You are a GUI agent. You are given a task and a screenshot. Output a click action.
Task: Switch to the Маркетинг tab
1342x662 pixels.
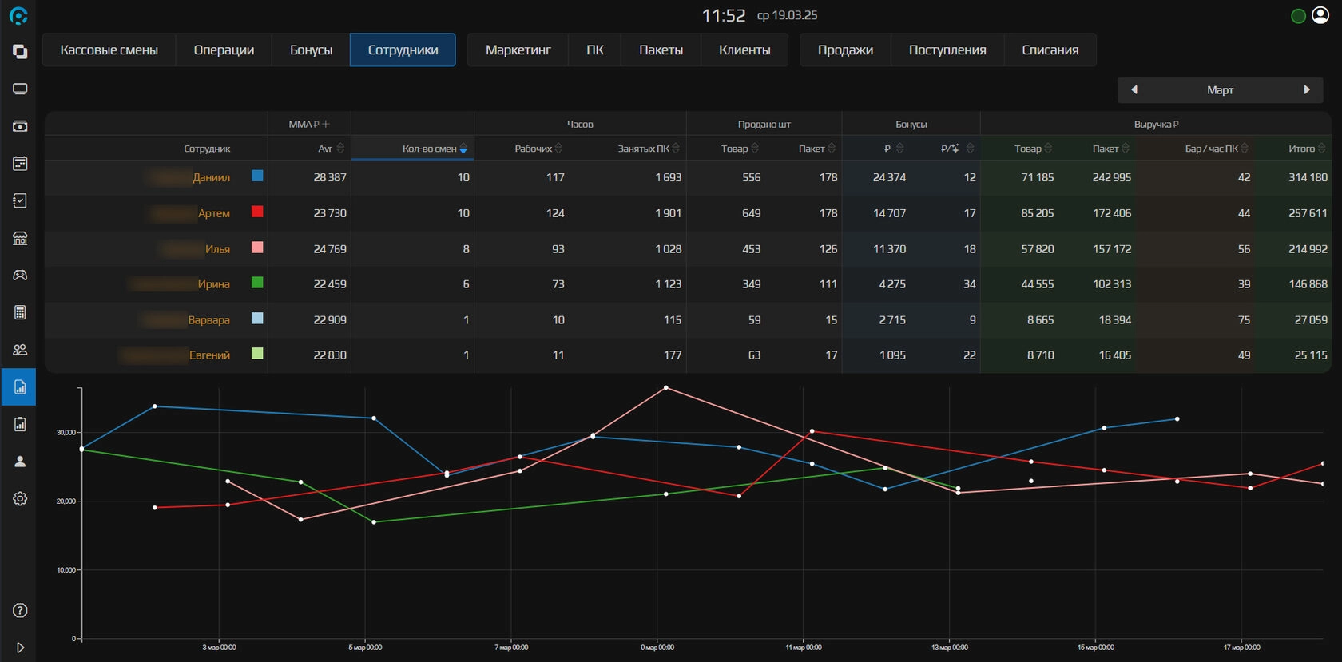518,50
